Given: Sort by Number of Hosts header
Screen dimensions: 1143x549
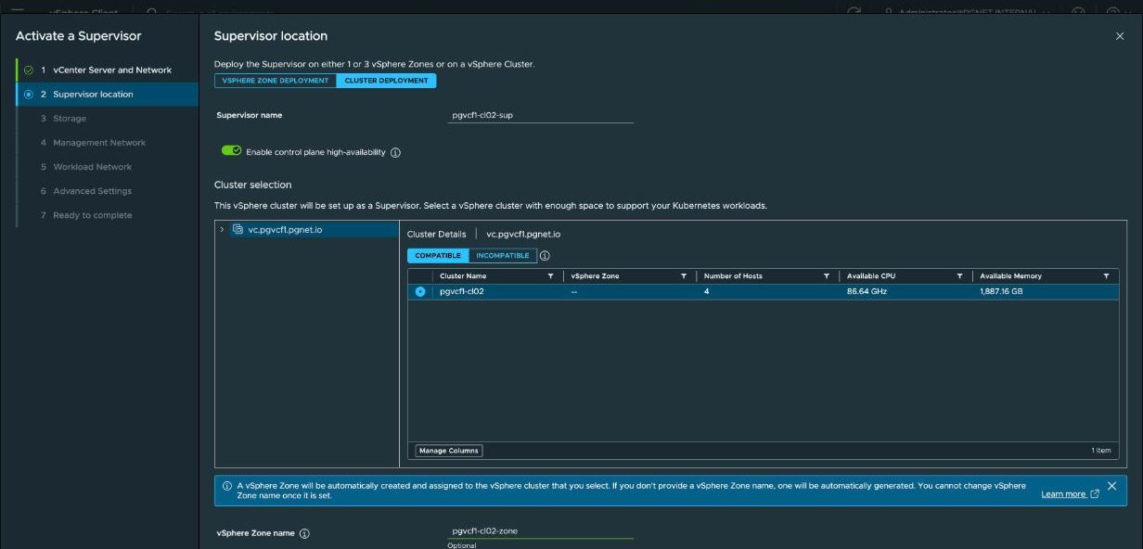Looking at the screenshot, I should tap(734, 276).
